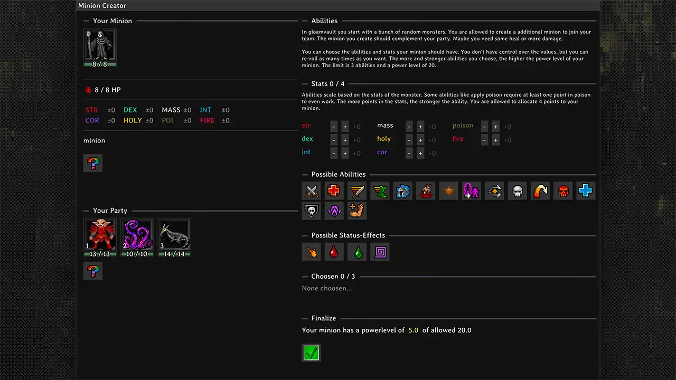Pick the flexing arm strength ability
The width and height of the screenshot is (676, 380).
pyautogui.click(x=357, y=211)
